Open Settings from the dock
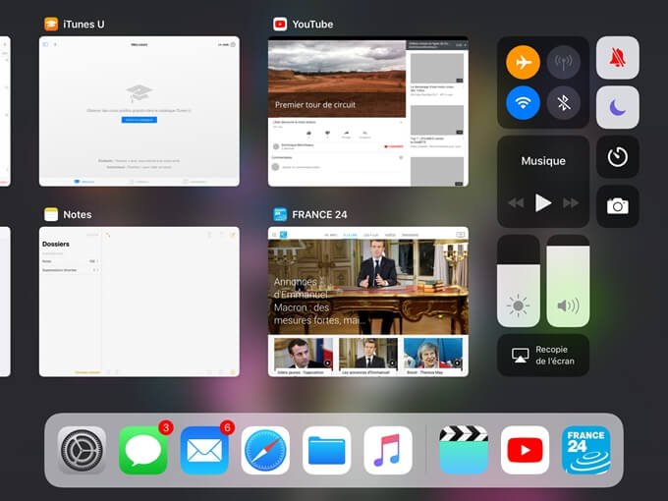 pyautogui.click(x=82, y=450)
